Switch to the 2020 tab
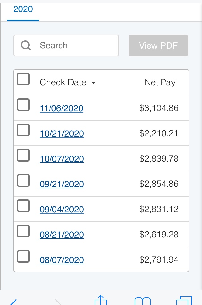The width and height of the screenshot is (202, 305). pos(23,9)
